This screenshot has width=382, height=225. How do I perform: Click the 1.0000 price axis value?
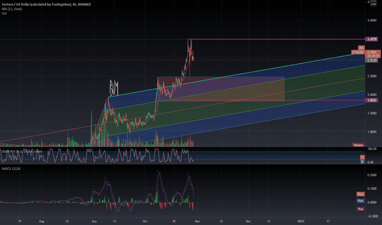point(372,132)
